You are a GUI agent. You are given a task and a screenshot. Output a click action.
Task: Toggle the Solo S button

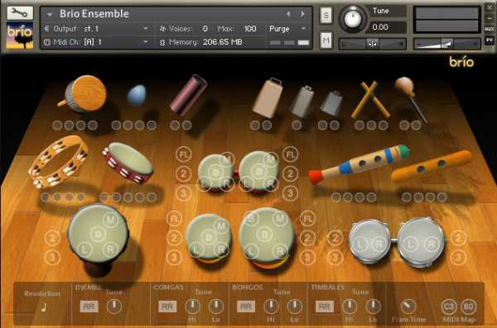coord(326,15)
